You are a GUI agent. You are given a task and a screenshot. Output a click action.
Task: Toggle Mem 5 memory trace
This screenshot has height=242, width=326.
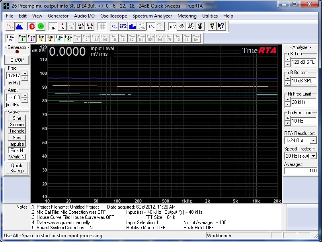click(x=59, y=38)
